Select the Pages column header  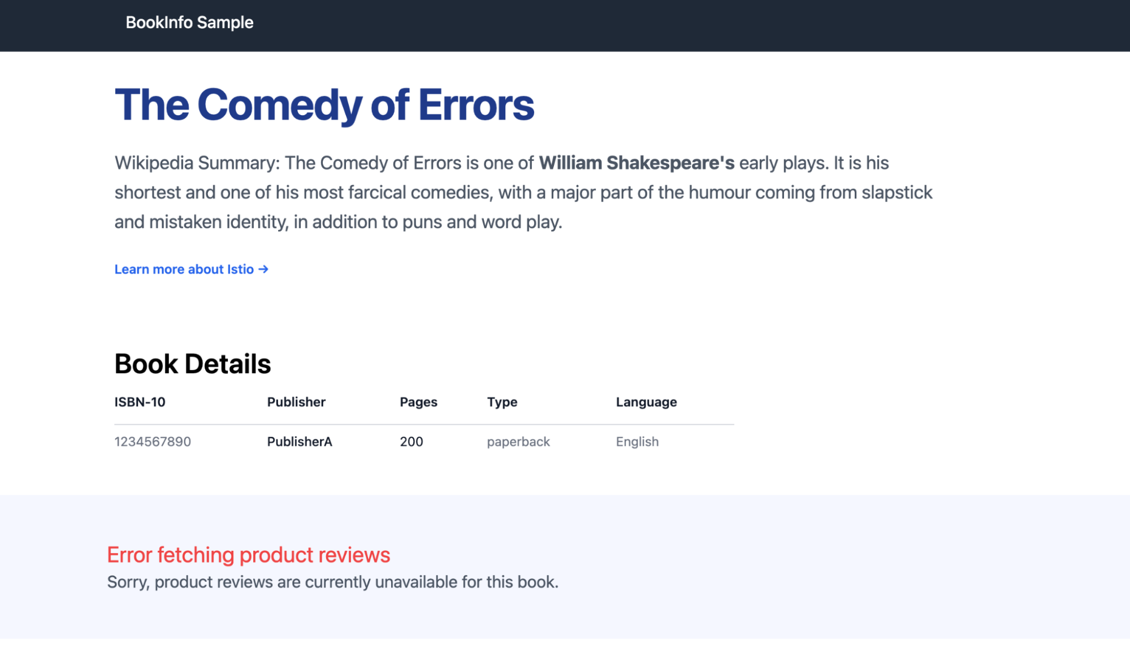pyautogui.click(x=418, y=402)
